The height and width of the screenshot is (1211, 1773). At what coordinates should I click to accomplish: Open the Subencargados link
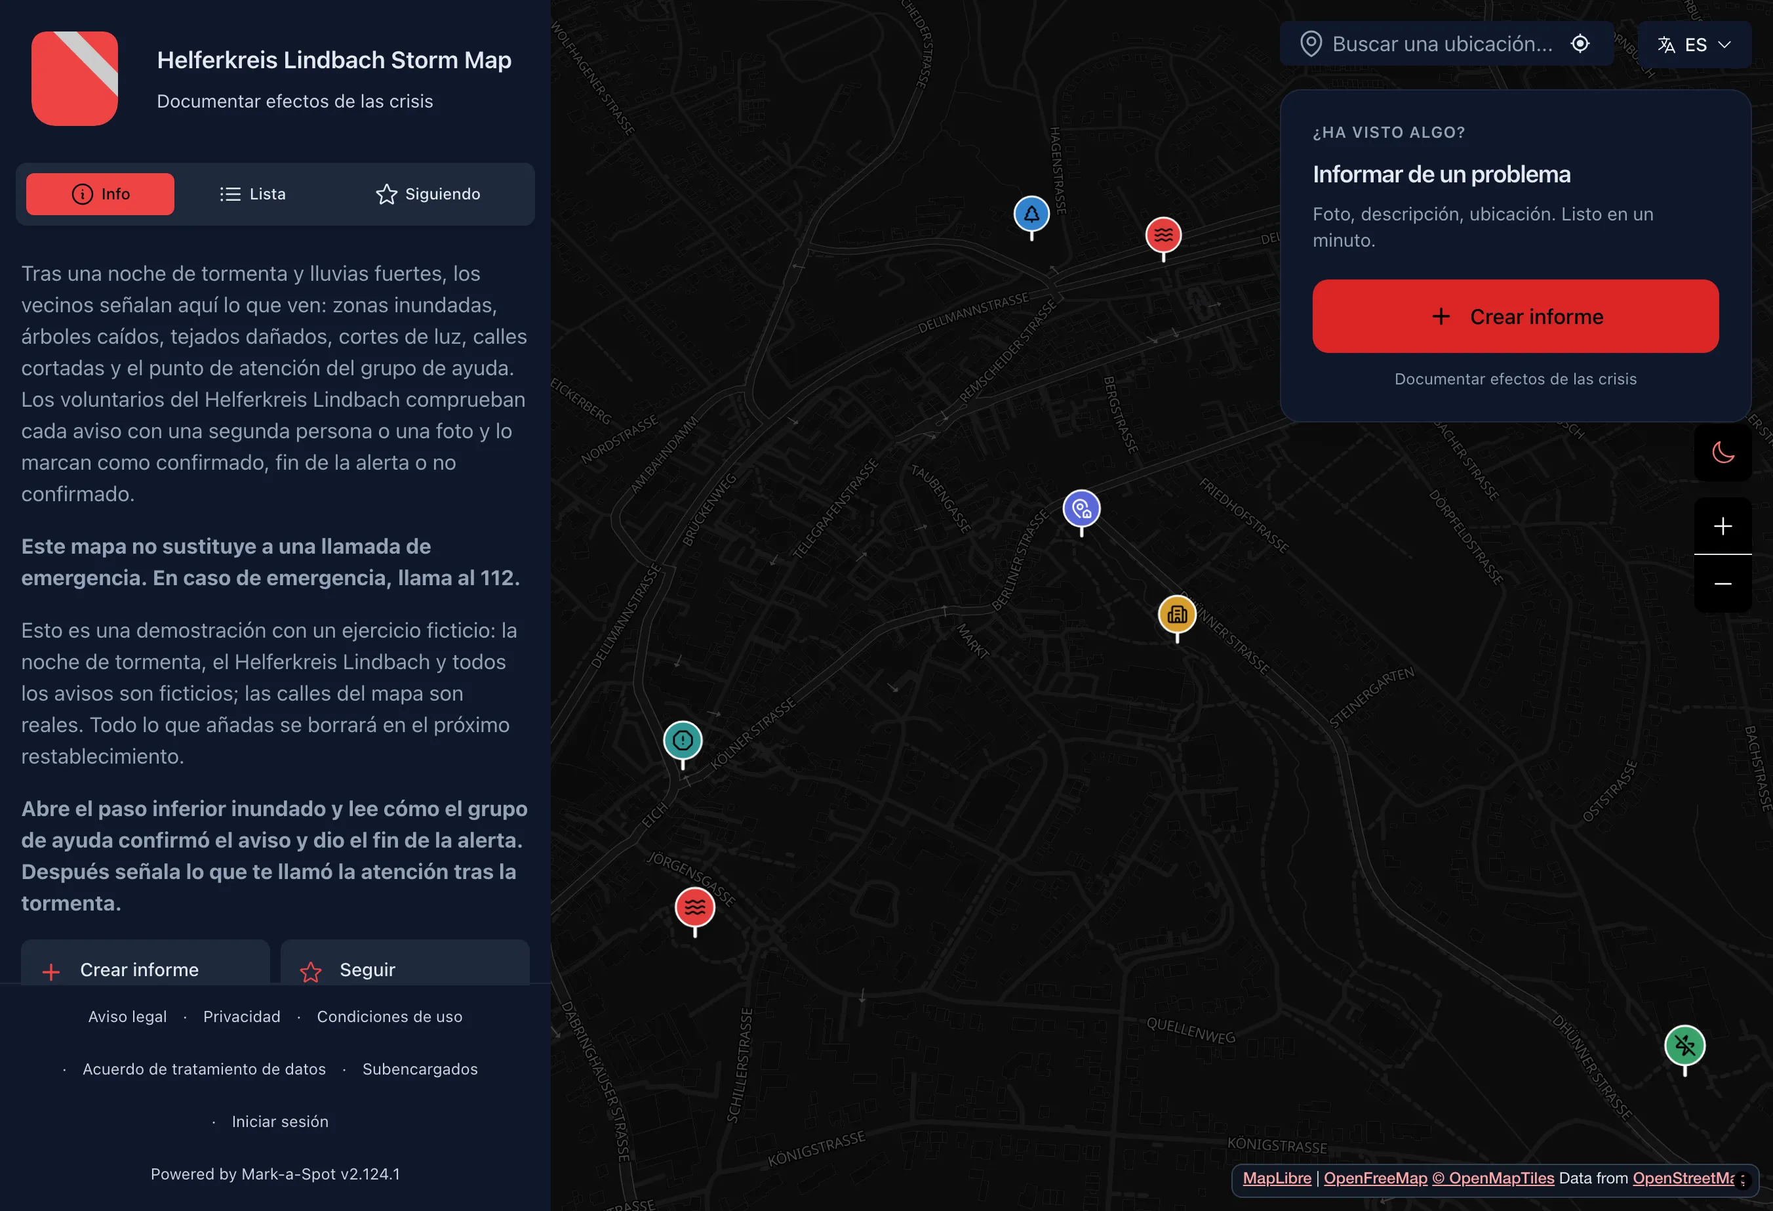(420, 1069)
